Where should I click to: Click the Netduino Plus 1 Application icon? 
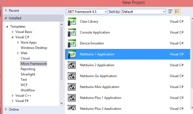72,98
